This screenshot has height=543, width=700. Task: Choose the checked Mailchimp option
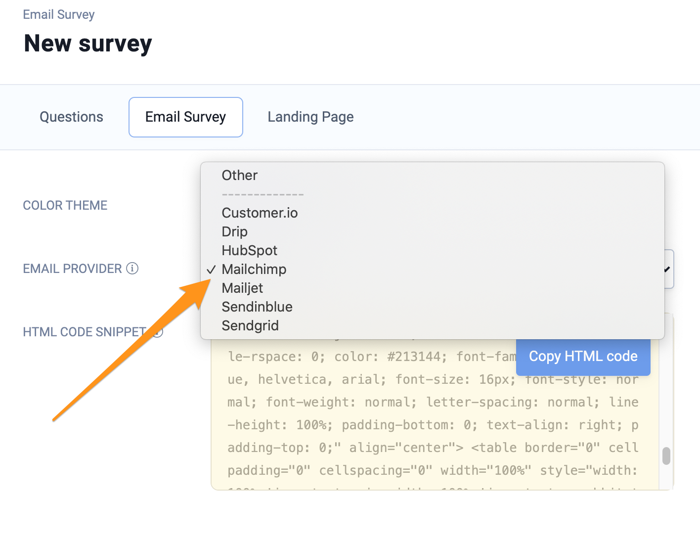point(254,270)
